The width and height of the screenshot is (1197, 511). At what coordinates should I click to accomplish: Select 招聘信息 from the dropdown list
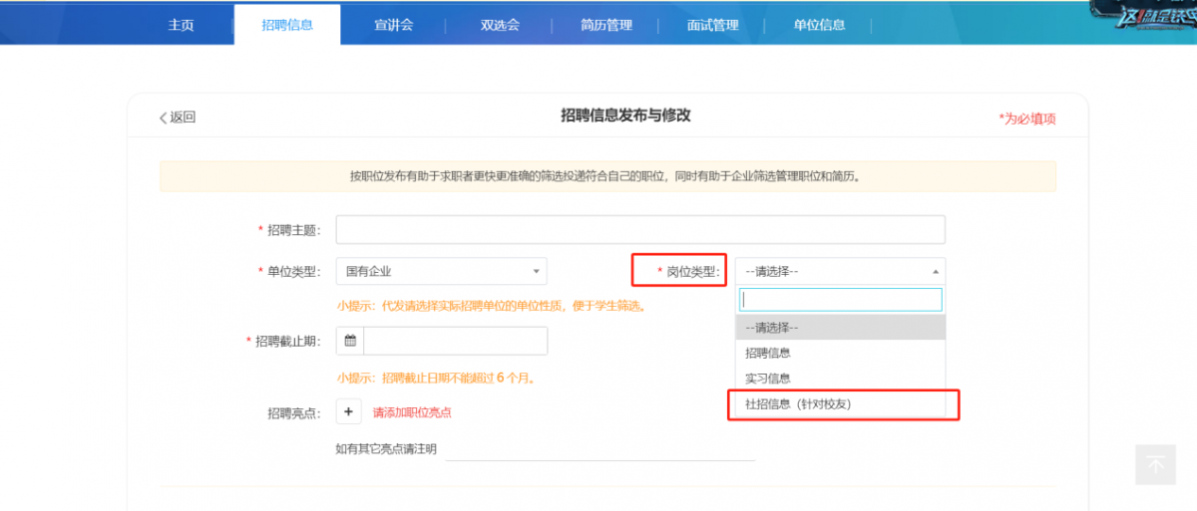768,353
